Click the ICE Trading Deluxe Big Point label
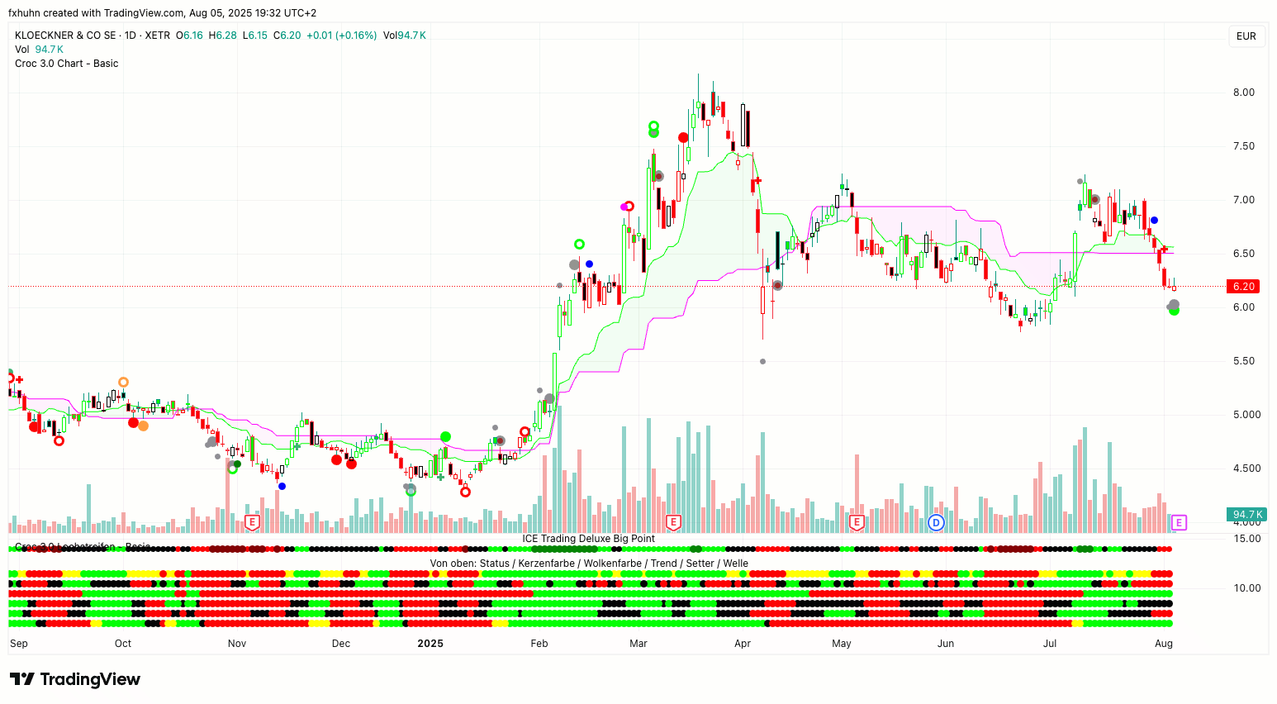The height and width of the screenshot is (704, 1277). coord(588,539)
